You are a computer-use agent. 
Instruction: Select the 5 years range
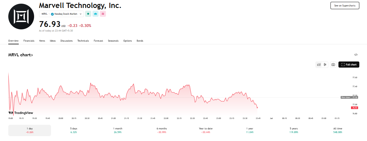click(x=294, y=130)
